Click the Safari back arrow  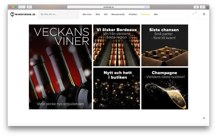(x=20, y=7)
